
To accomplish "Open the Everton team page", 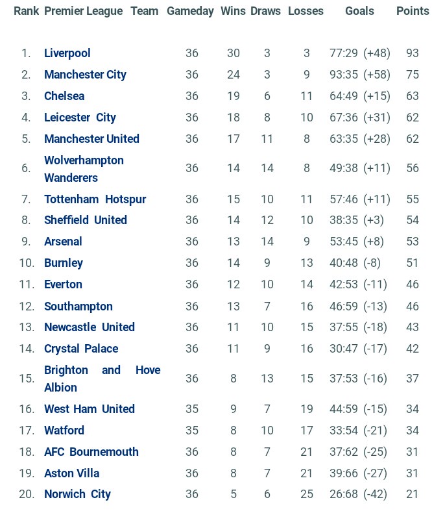I will tap(63, 284).
